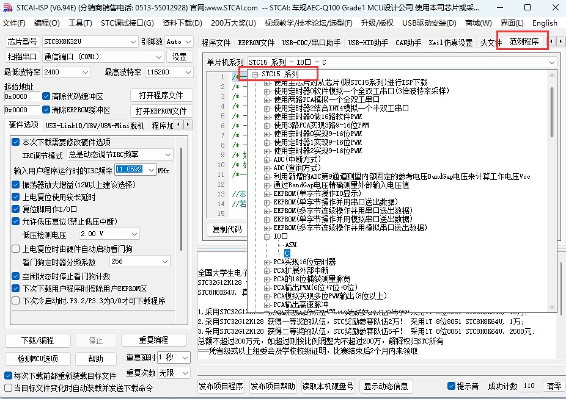
Task: Open the 最高波特率 115200 dropdown
Action: pyautogui.click(x=188, y=72)
